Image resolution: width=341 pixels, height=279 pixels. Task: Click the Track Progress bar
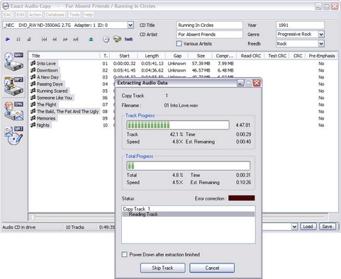[178, 125]
